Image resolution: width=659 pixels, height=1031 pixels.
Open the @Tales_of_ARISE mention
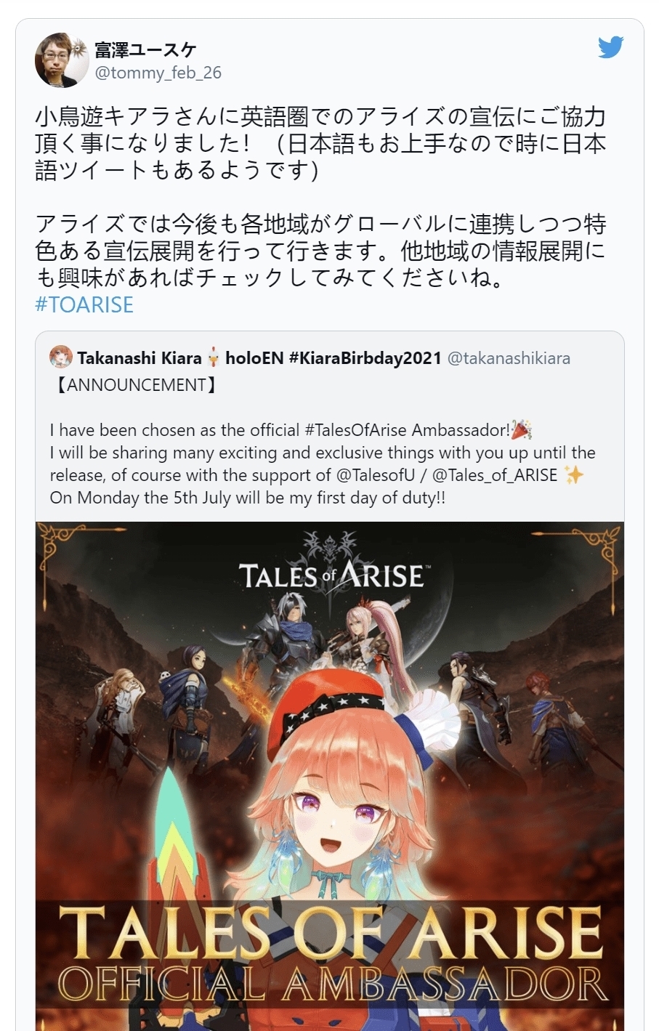(495, 475)
